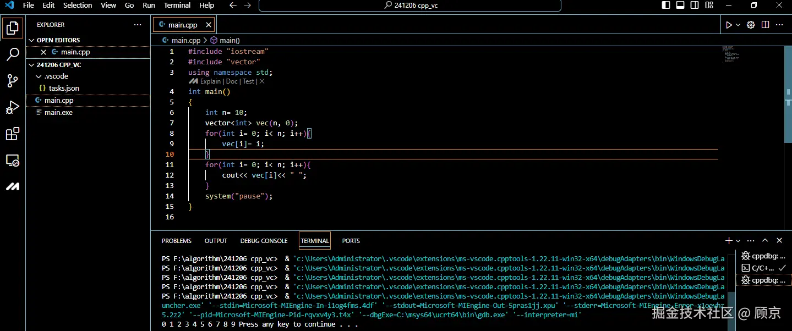The height and width of the screenshot is (331, 792).
Task: Go back with the left navigation arrow
Action: tap(233, 5)
